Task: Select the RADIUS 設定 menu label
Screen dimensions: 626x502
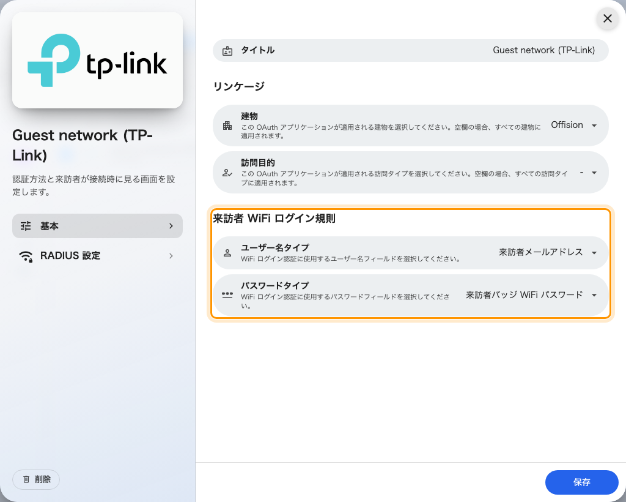Action: point(70,256)
